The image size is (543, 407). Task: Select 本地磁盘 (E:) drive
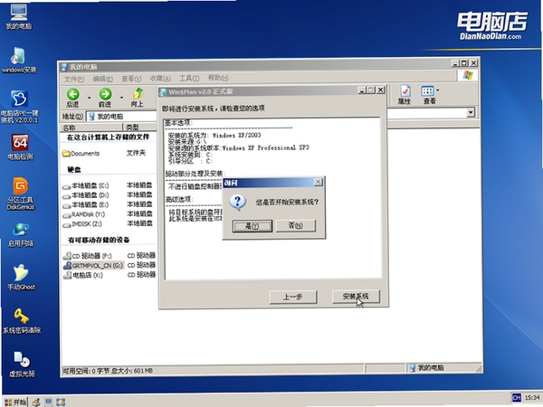[x=86, y=205]
